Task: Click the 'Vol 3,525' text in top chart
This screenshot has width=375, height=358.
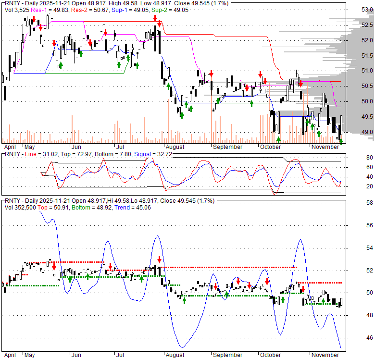Action: [x=17, y=10]
